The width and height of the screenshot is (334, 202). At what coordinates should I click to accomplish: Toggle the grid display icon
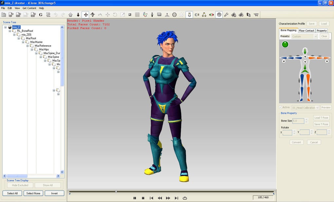[138, 15]
